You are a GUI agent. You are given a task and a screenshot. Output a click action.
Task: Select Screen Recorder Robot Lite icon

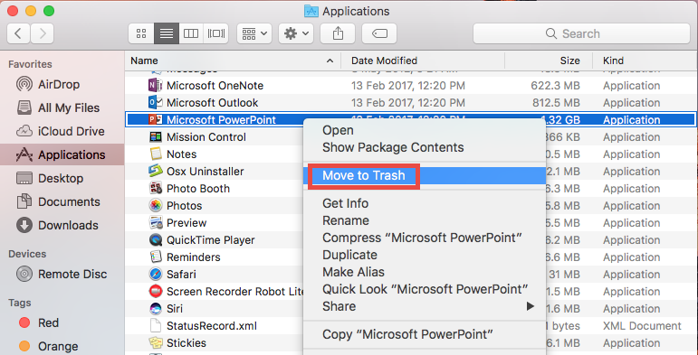(156, 292)
